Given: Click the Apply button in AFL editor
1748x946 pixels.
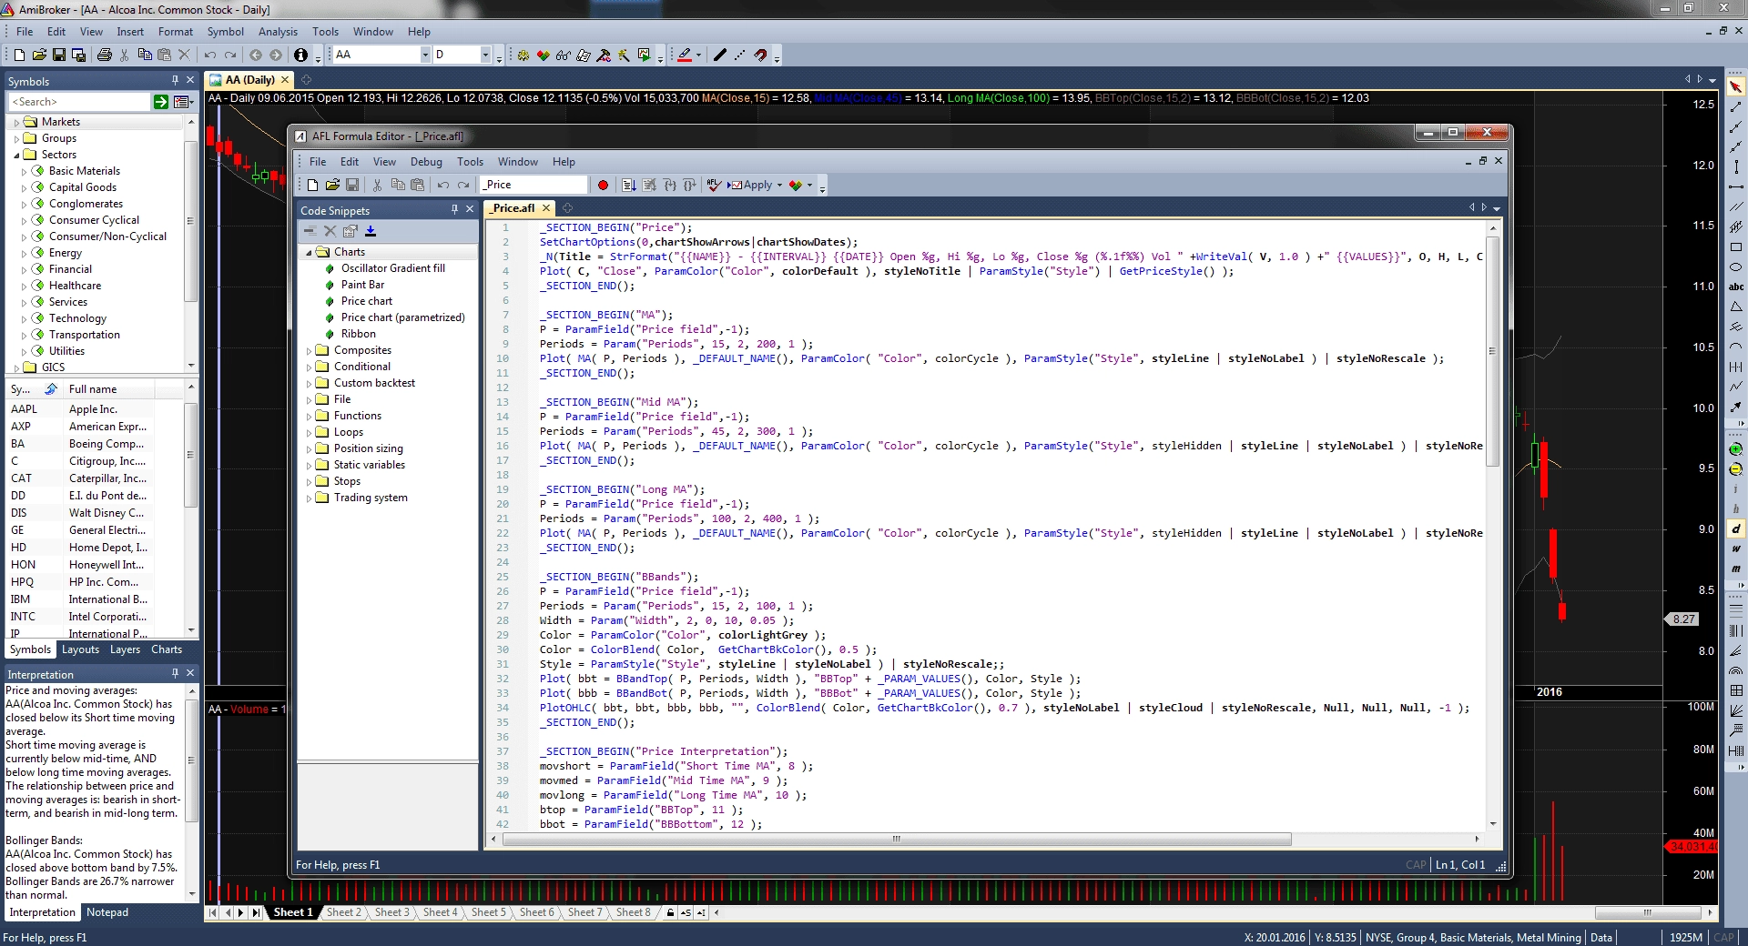Looking at the screenshot, I should click(750, 186).
